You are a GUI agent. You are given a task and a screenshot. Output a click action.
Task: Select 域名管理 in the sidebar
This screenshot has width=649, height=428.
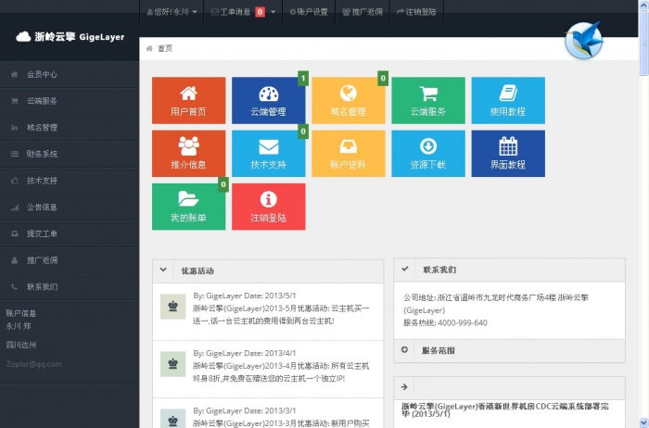[x=70, y=127]
